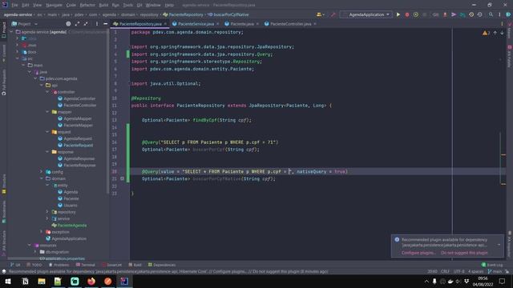The width and height of the screenshot is (513, 288).
Task: Hide the Project panel with the minus icon
Action: pyautogui.click(x=105, y=24)
